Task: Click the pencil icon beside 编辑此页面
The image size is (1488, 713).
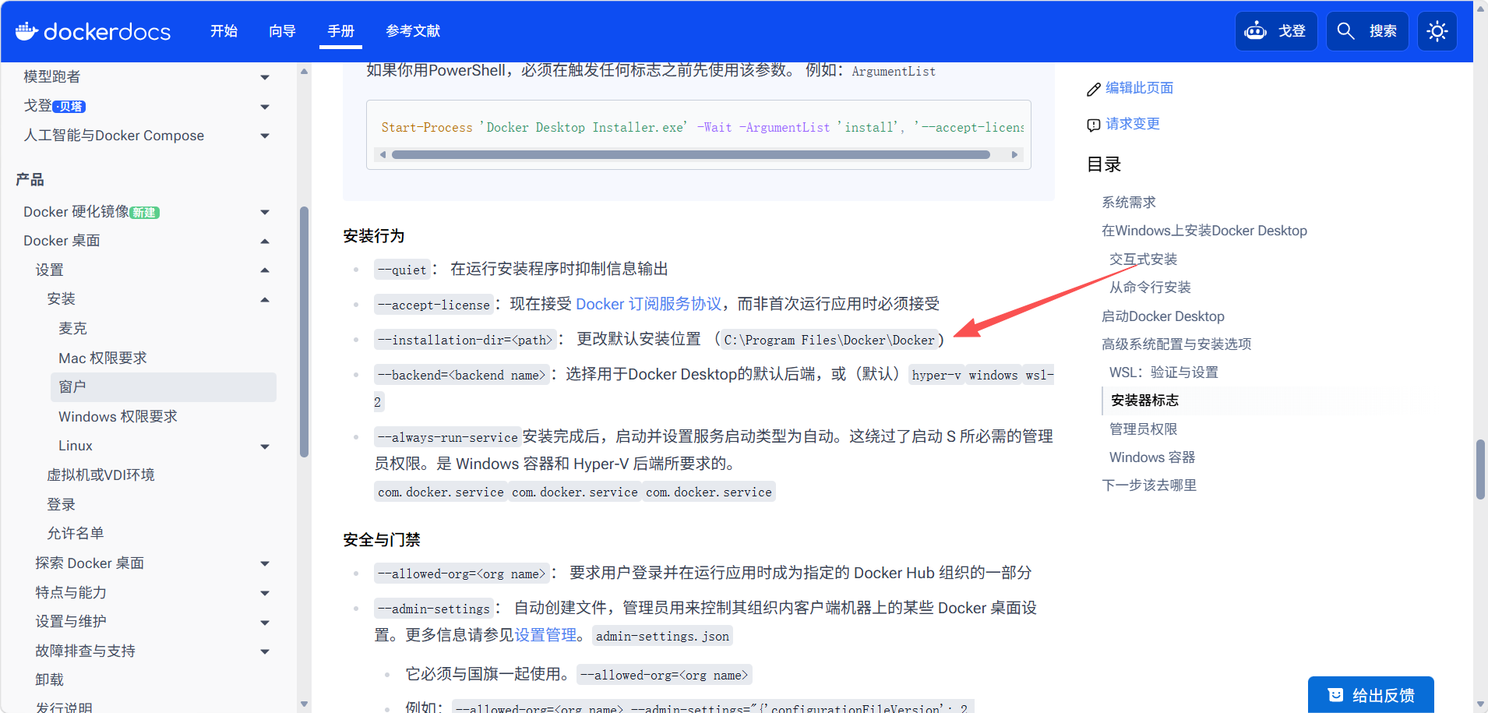Action: (1094, 89)
